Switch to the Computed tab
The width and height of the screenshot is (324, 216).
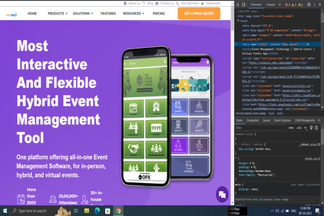pyautogui.click(x=253, y=120)
